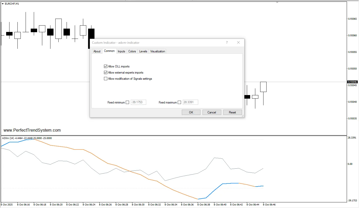The height and width of the screenshot is (208, 359).
Task: Click Reset to restore defaults
Action: coord(232,112)
